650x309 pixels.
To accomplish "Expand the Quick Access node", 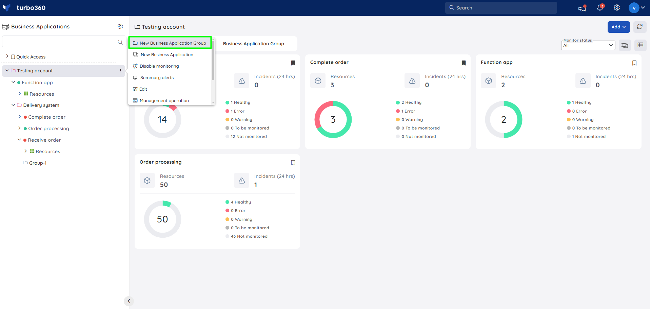I will 7,56.
